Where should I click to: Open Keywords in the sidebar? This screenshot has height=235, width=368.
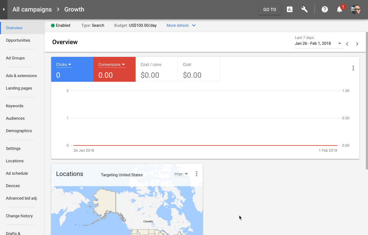pyautogui.click(x=15, y=106)
